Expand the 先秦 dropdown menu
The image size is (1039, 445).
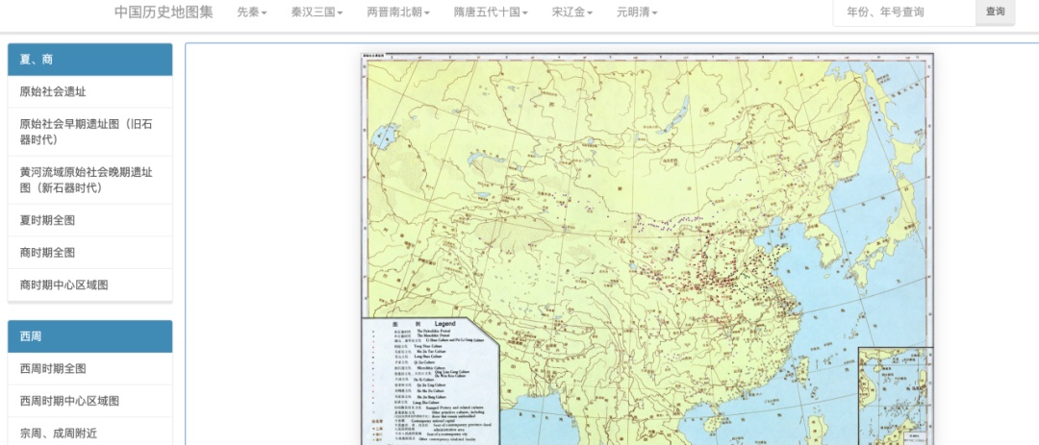[252, 12]
